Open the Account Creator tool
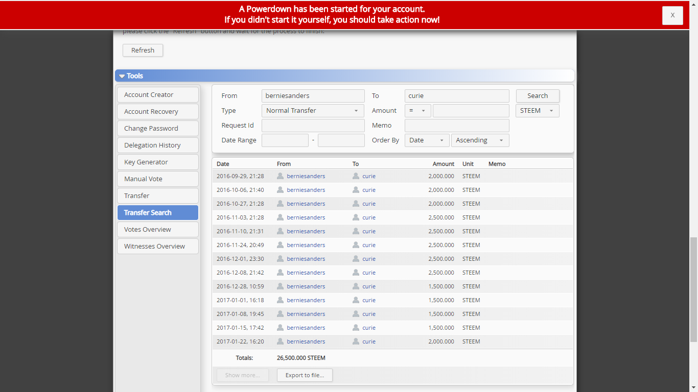Viewport: 698px width, 392px height. click(158, 94)
